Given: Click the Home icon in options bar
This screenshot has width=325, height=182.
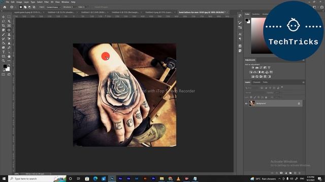Looking at the screenshot, I should 5,7.
